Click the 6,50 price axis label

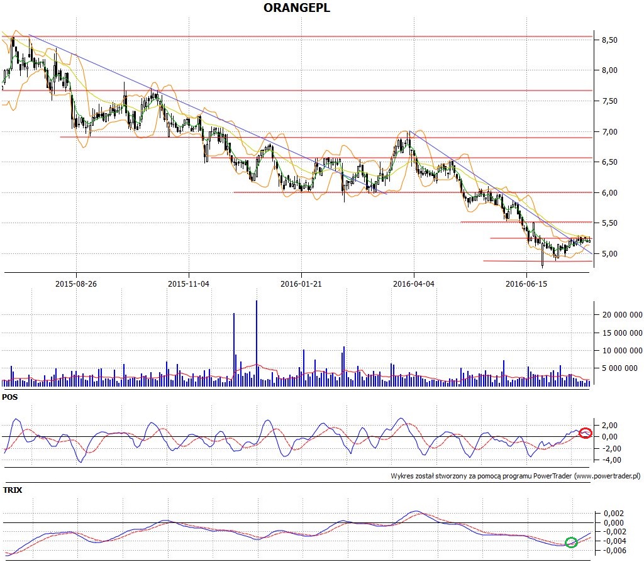609,162
